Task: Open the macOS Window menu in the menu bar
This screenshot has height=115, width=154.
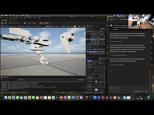Action: (22, 15)
